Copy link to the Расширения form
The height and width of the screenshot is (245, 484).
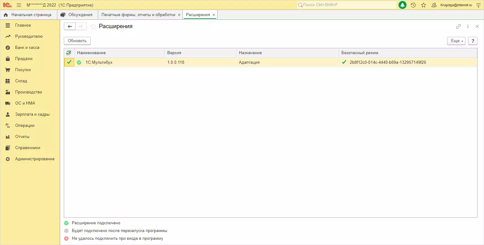(458, 27)
